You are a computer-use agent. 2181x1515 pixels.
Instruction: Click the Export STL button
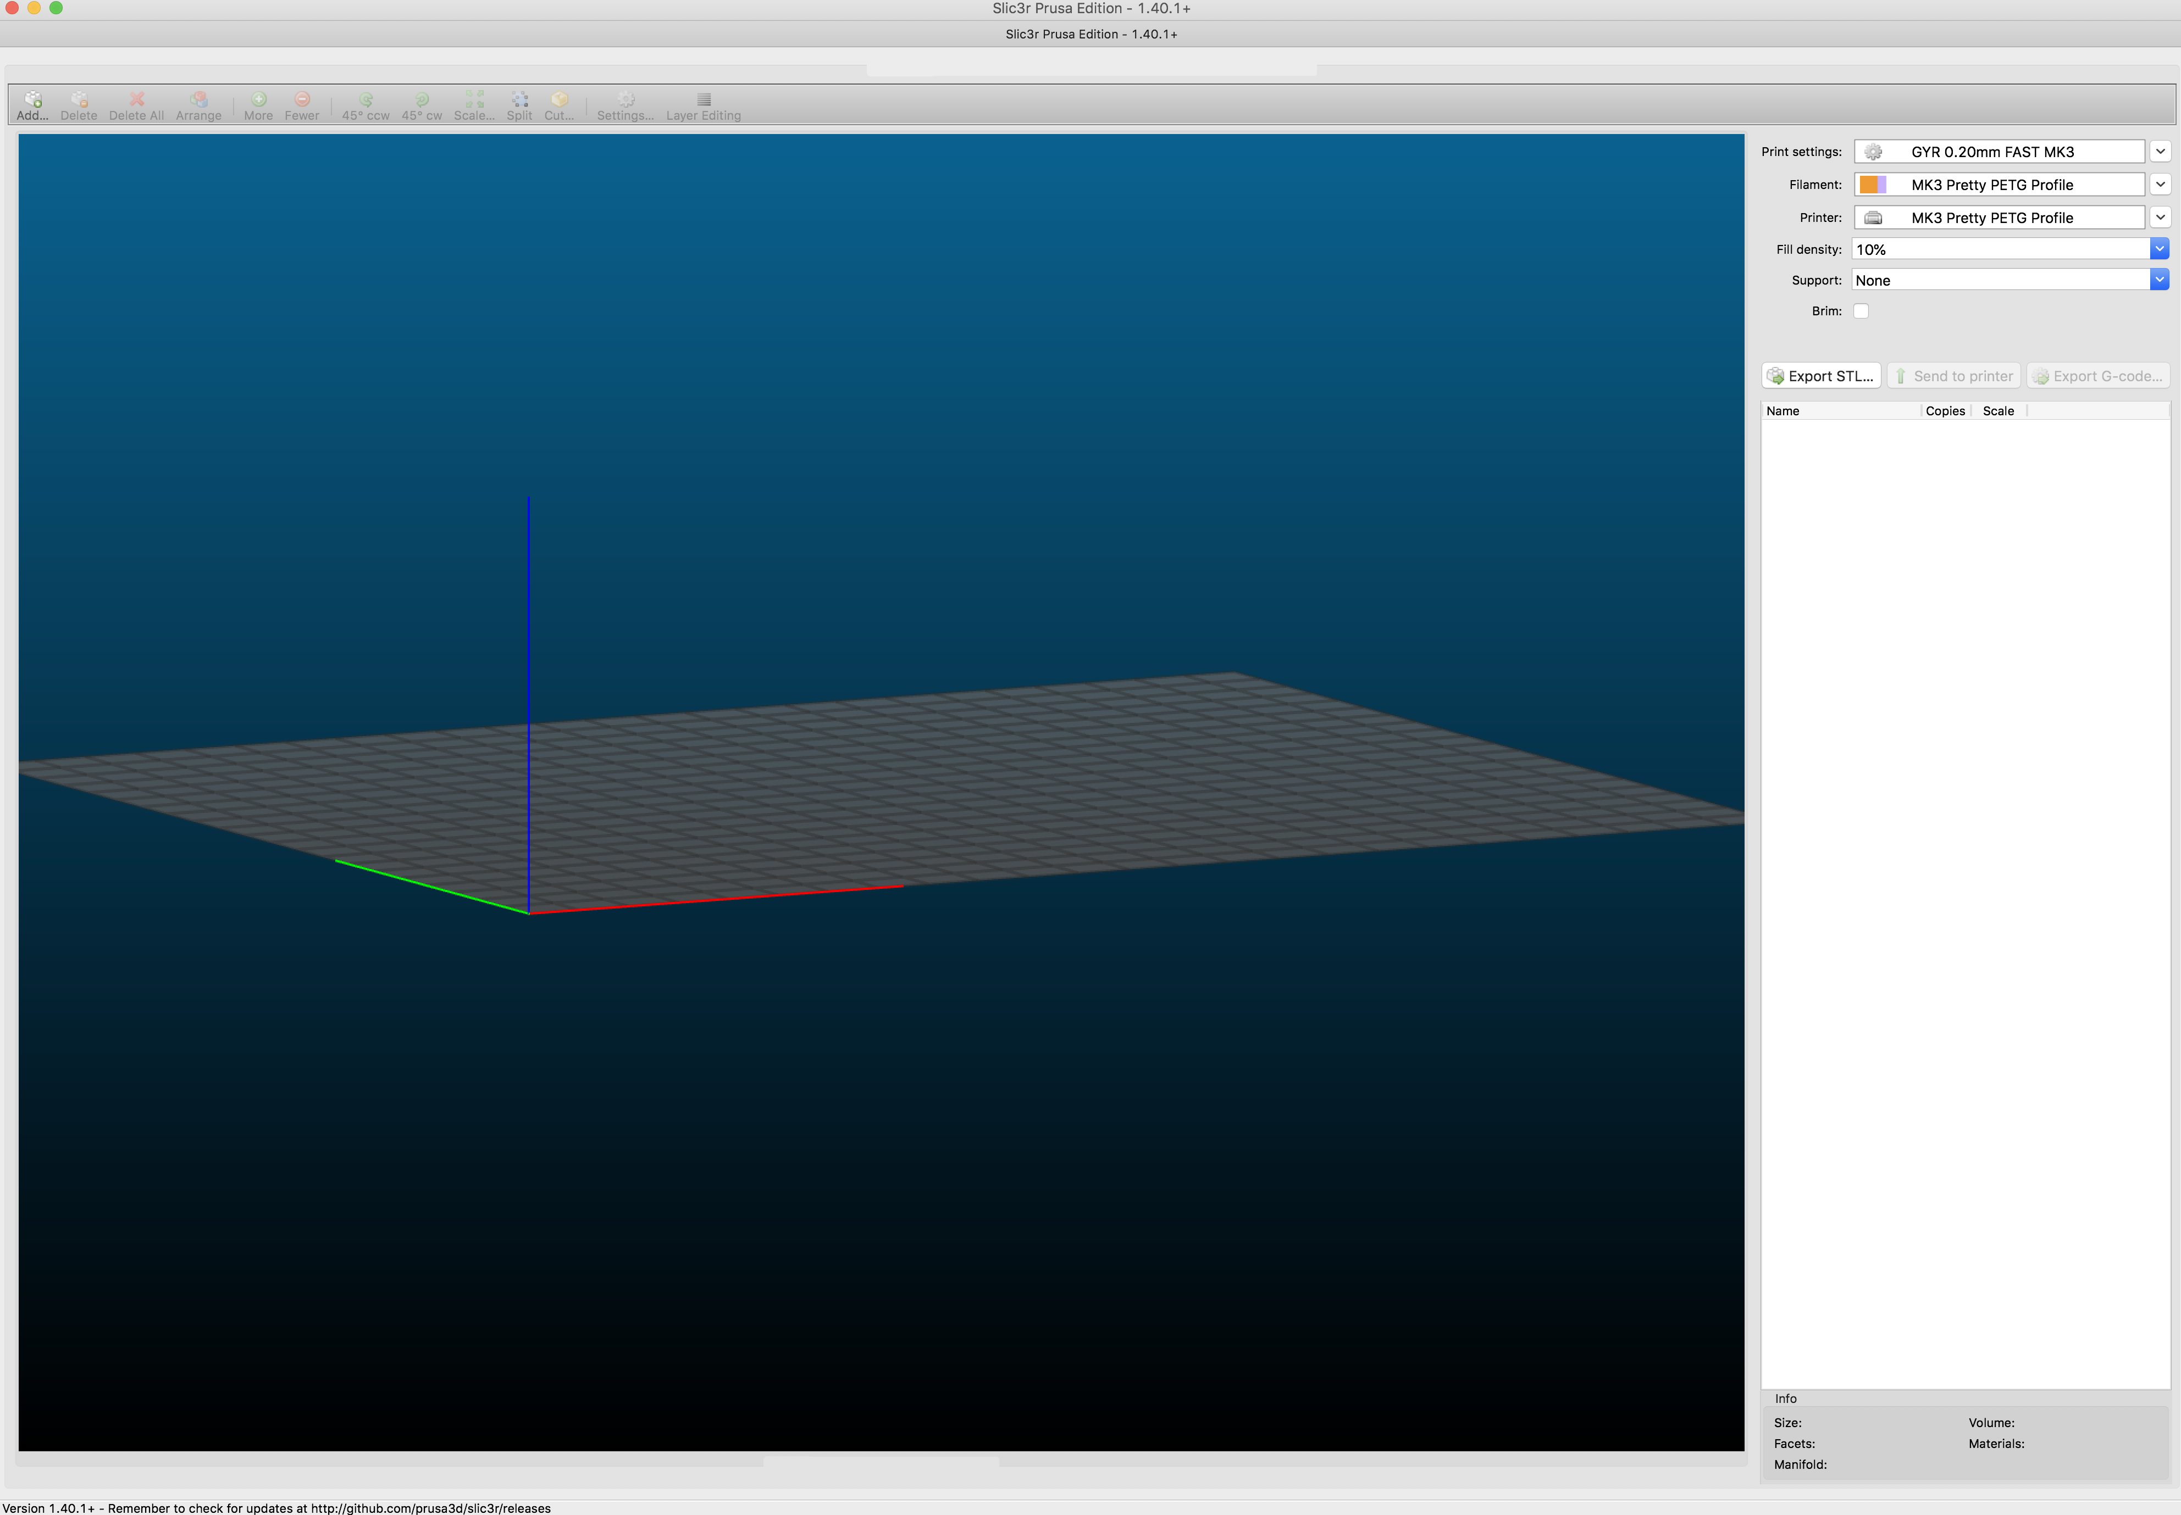[1821, 376]
